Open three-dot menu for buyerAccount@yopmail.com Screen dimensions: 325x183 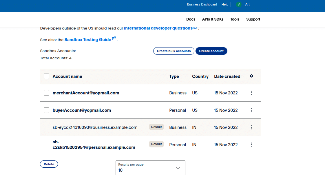click(251, 110)
